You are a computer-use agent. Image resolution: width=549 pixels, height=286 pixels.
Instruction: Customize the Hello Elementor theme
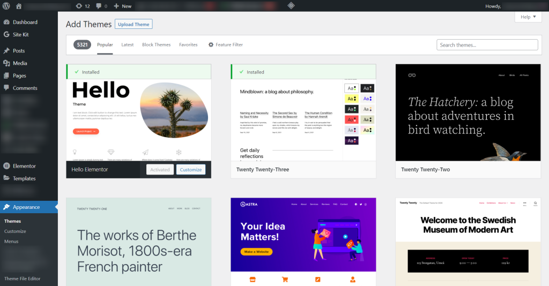pyautogui.click(x=191, y=170)
